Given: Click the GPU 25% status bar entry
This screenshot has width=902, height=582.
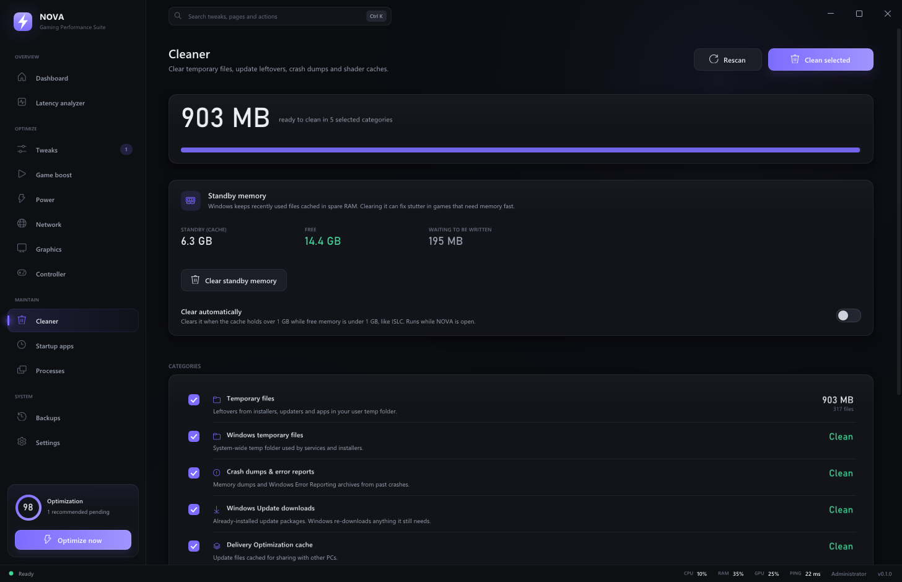Looking at the screenshot, I should [766, 573].
